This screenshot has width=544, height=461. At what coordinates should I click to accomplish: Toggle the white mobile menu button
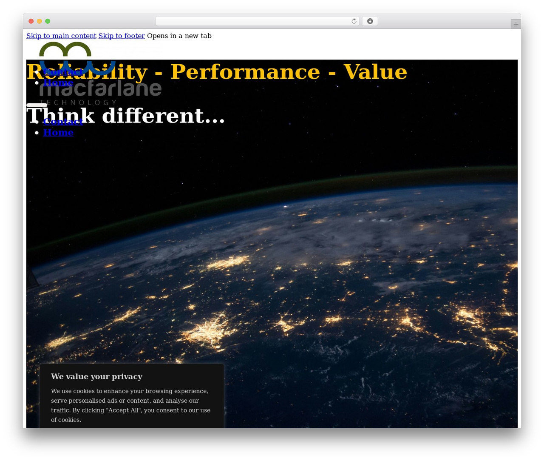[x=37, y=105]
